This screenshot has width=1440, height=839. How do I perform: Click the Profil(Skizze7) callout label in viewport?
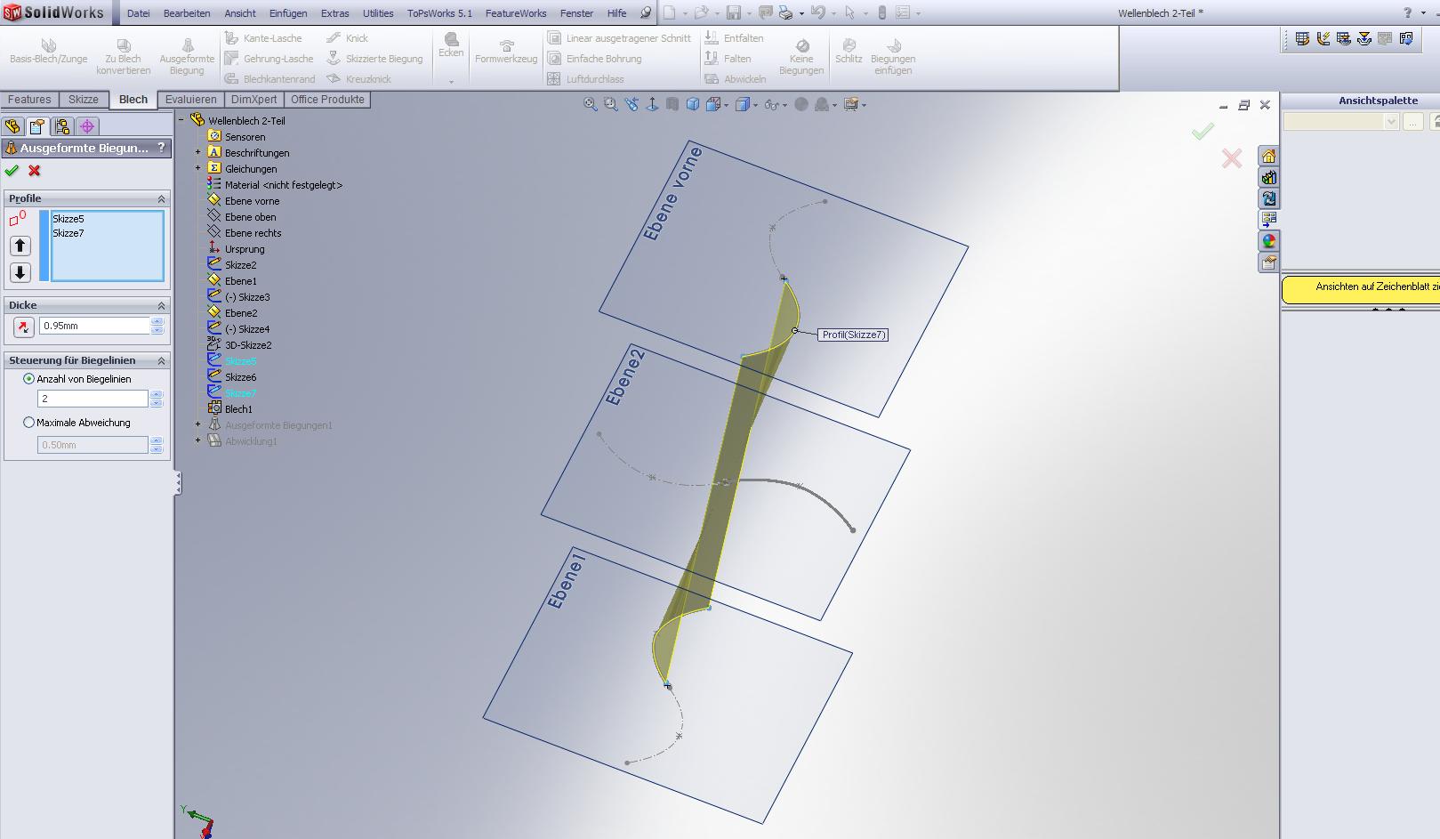tap(853, 335)
